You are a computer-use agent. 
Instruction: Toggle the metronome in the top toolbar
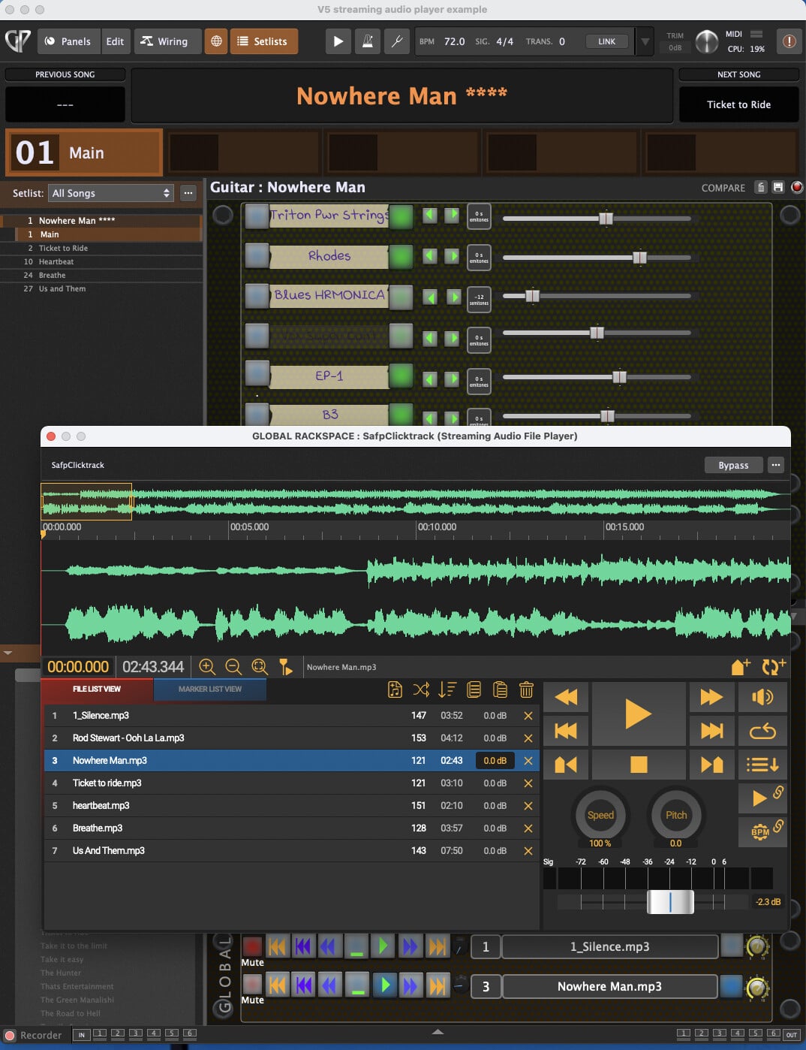tap(367, 41)
